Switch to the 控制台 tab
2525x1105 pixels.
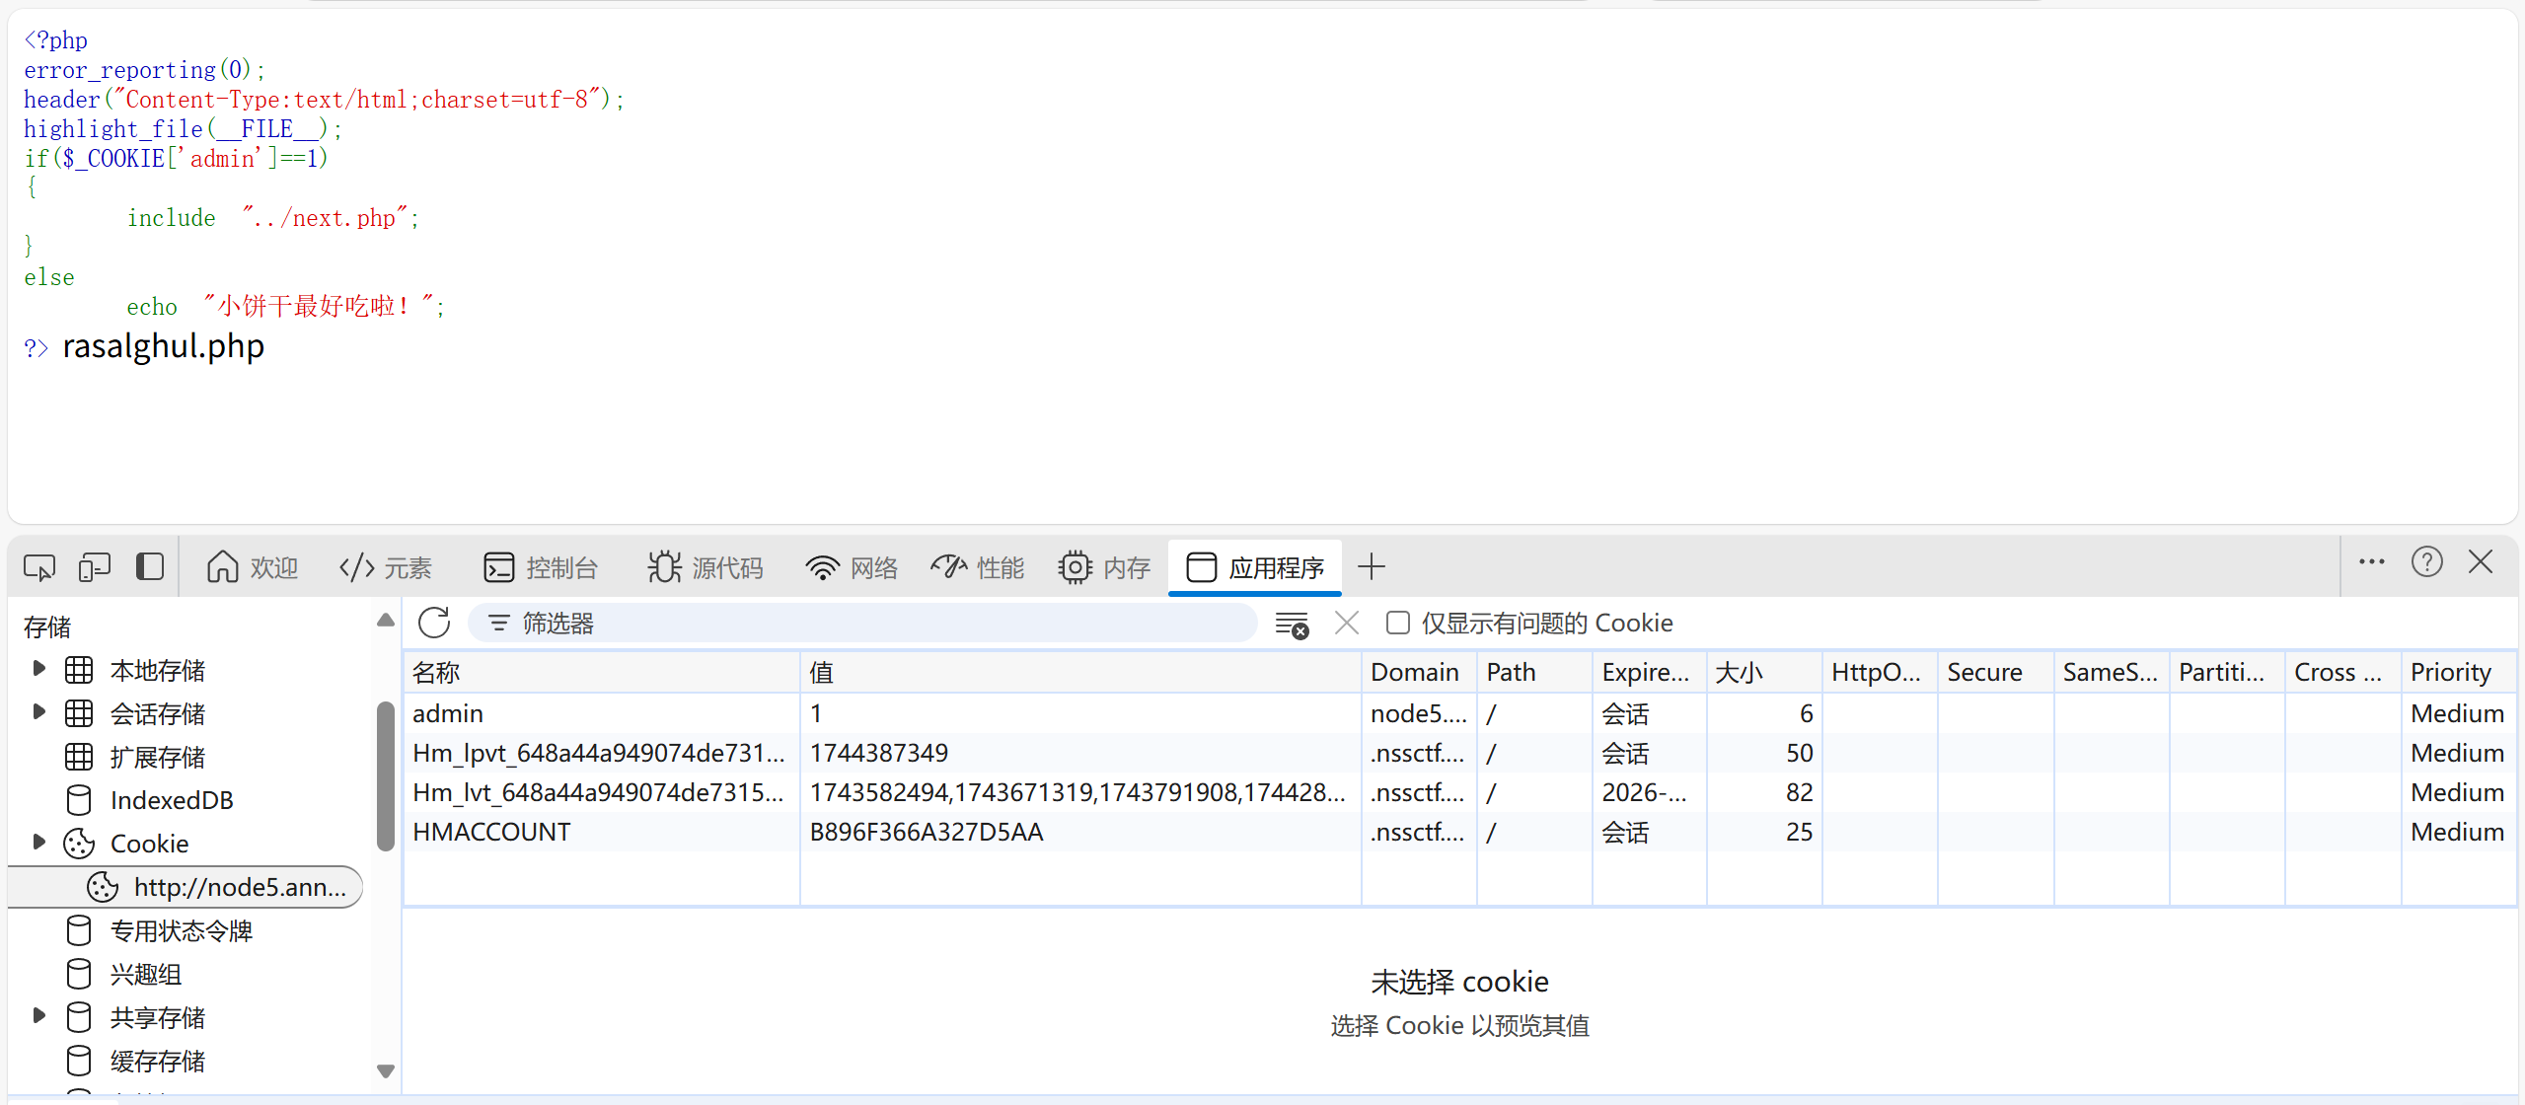541,567
